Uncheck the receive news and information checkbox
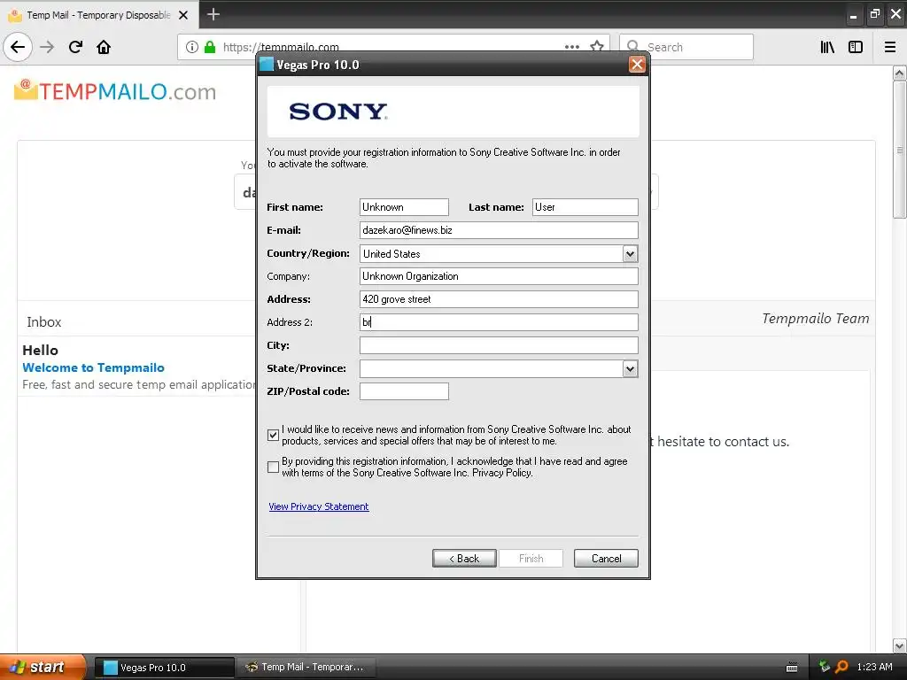The image size is (907, 680). (273, 435)
